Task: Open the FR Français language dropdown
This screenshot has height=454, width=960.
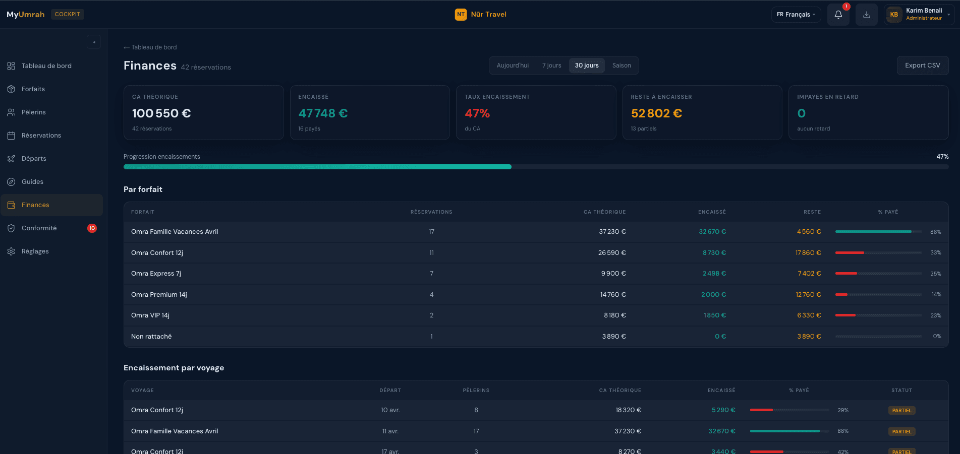Action: point(796,15)
